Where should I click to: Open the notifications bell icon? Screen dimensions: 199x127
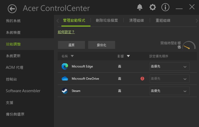(x=140, y=7)
